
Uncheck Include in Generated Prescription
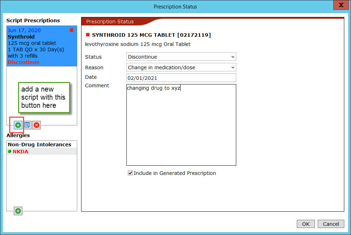pos(130,173)
